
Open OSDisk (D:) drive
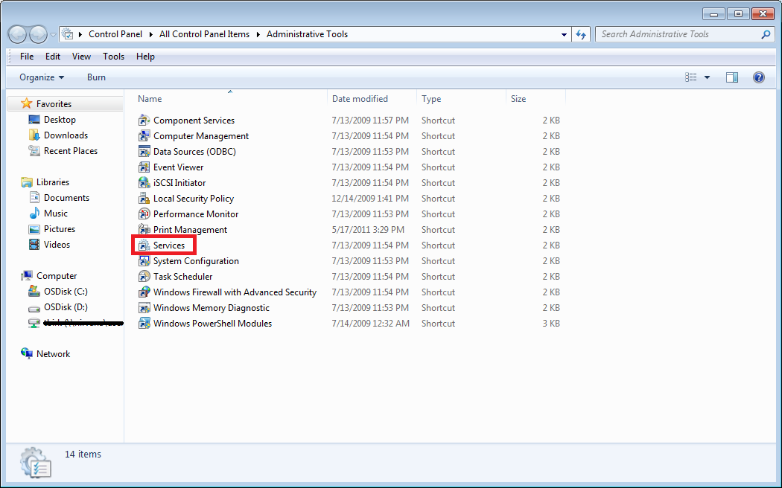tap(66, 306)
